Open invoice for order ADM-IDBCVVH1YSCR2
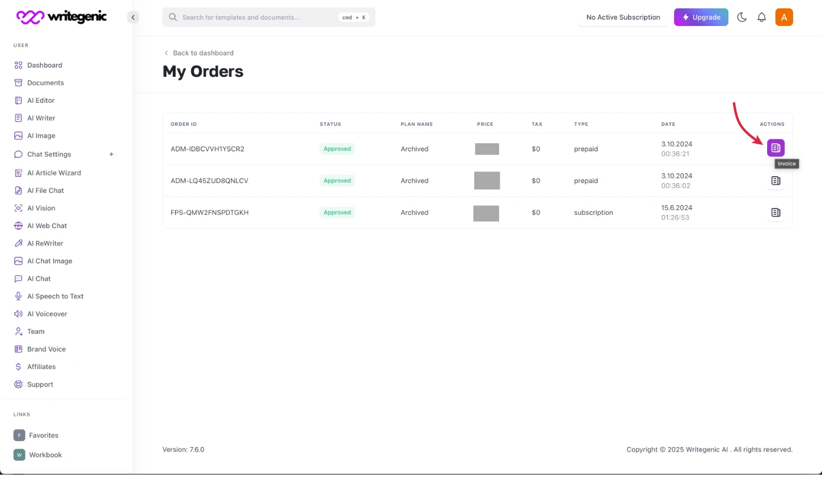Screen dimensions: 822x488 pos(775,148)
